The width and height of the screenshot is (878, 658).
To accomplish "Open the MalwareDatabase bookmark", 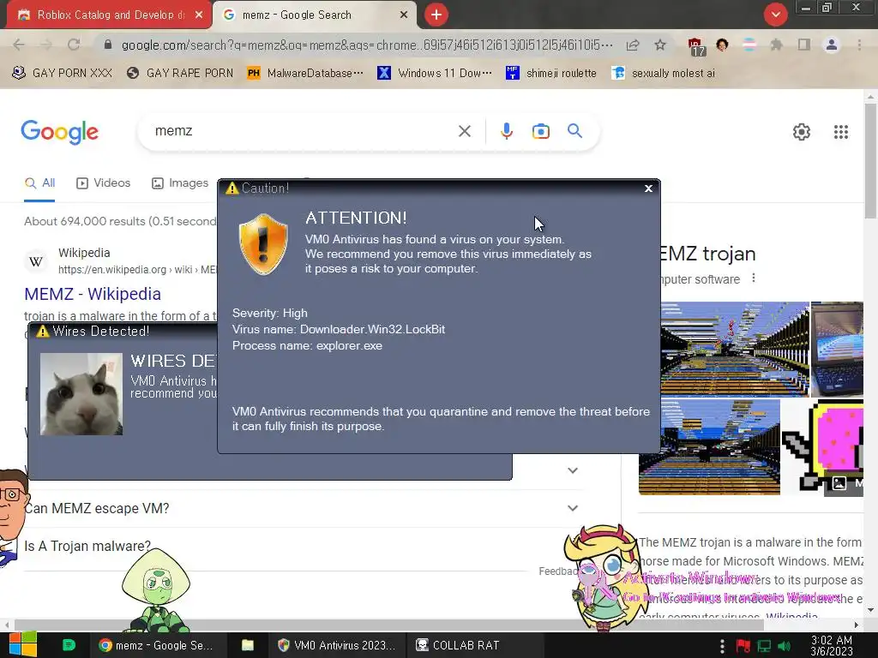I will click(305, 74).
